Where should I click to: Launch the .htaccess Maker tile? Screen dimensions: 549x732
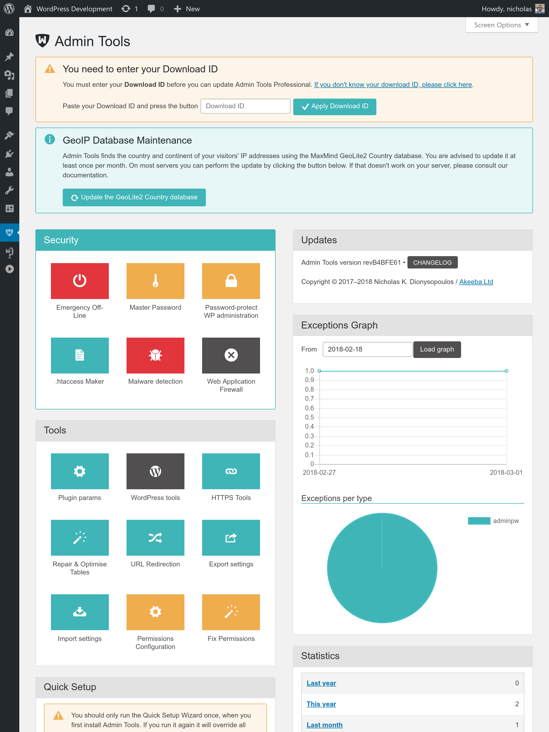pyautogui.click(x=79, y=355)
